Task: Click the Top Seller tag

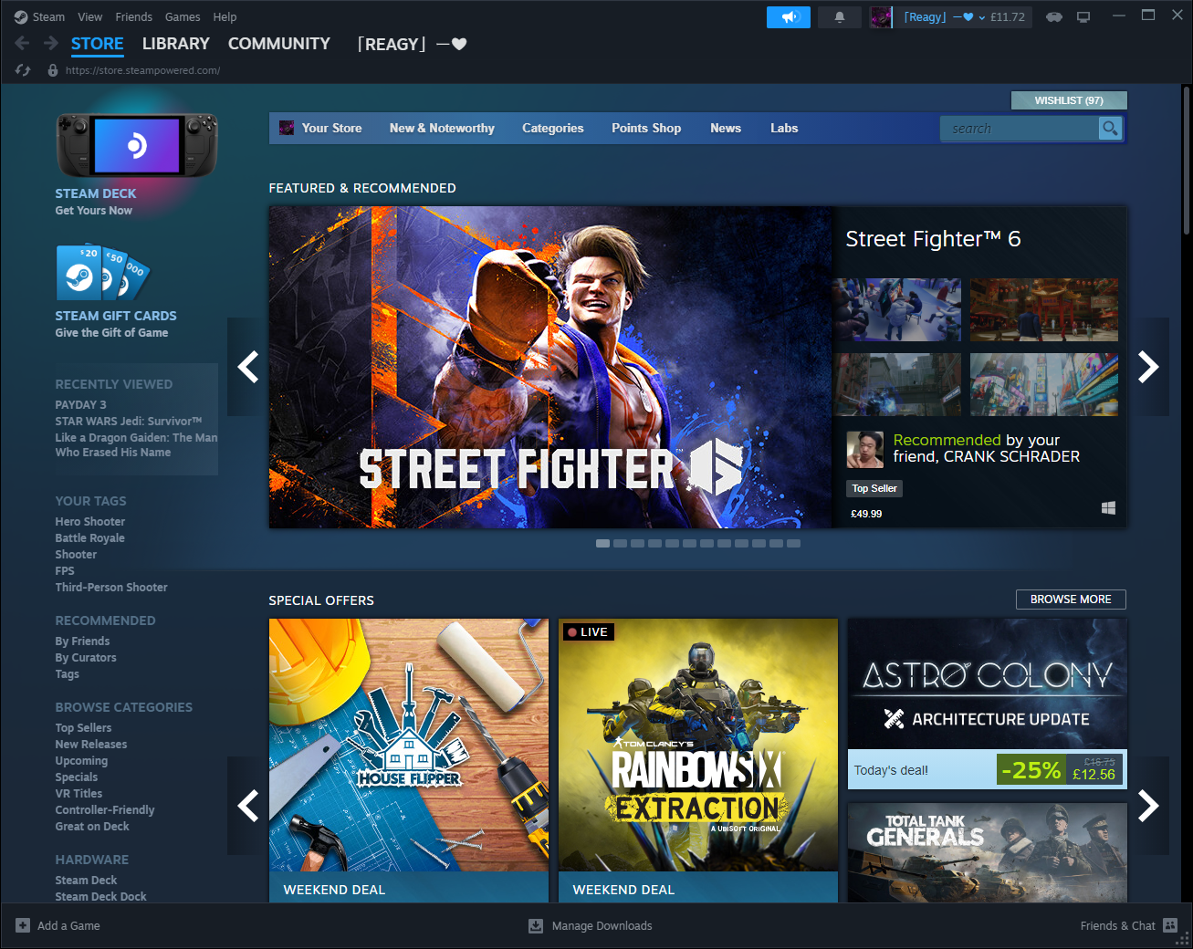Action: pos(874,488)
